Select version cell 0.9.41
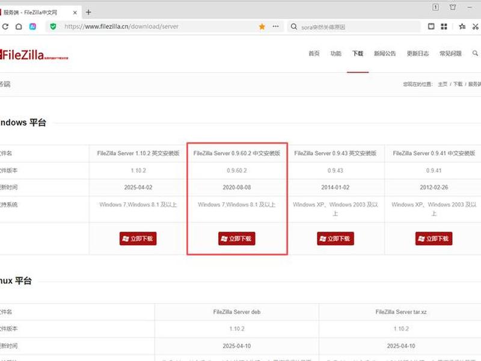481x361 pixels. 434,170
